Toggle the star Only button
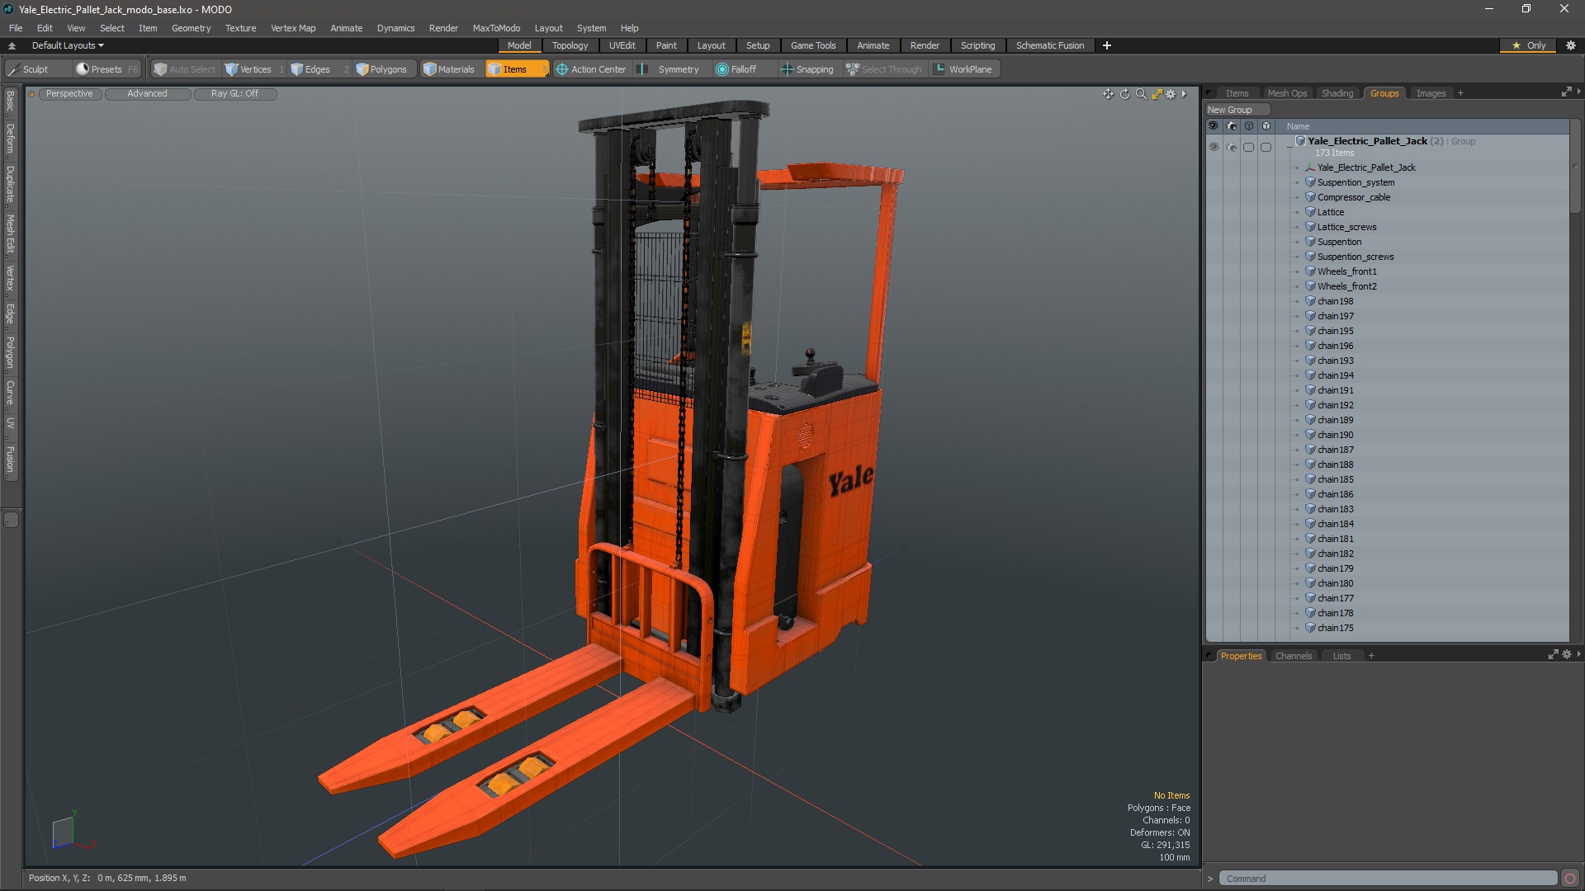Image resolution: width=1585 pixels, height=891 pixels. click(1528, 45)
